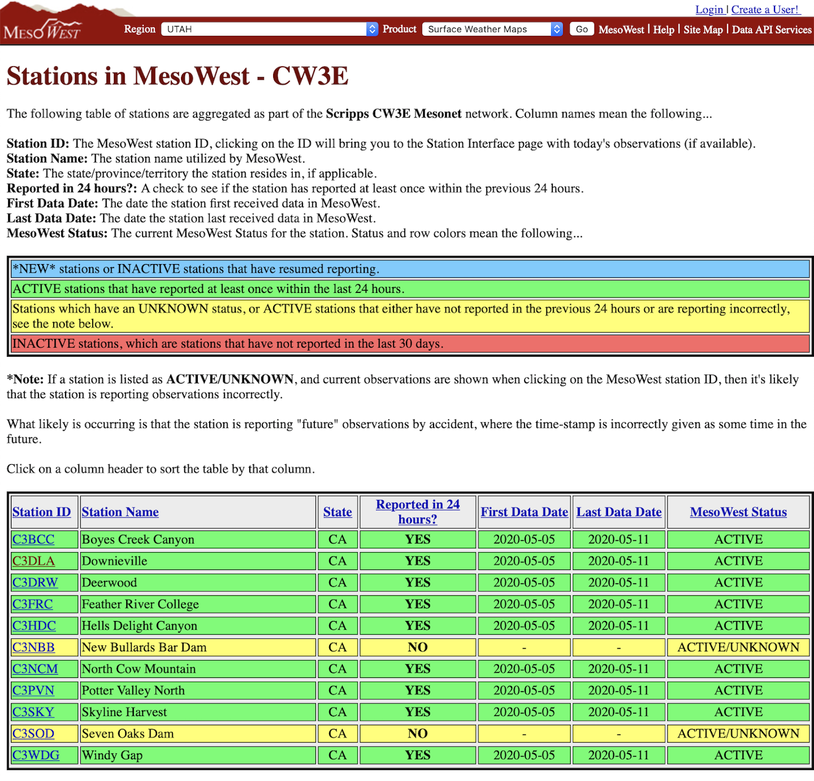
Task: Select the Skyline Harvest cell
Action: (x=198, y=712)
